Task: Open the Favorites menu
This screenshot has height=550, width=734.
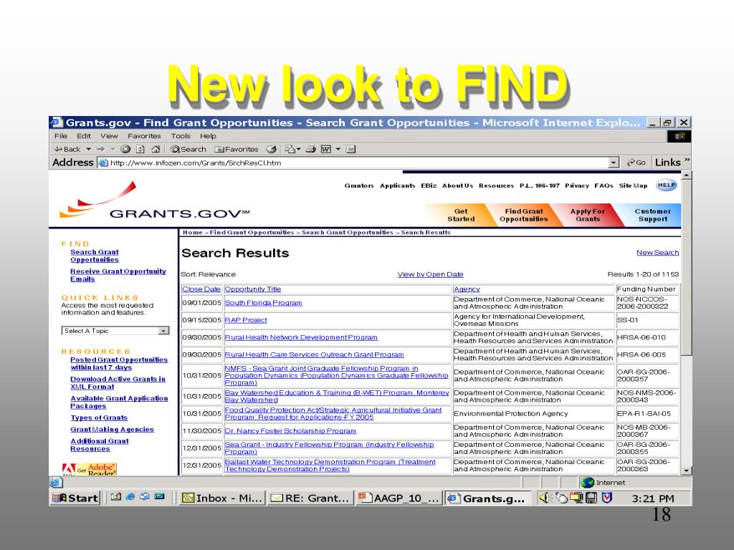Action: pos(144,136)
